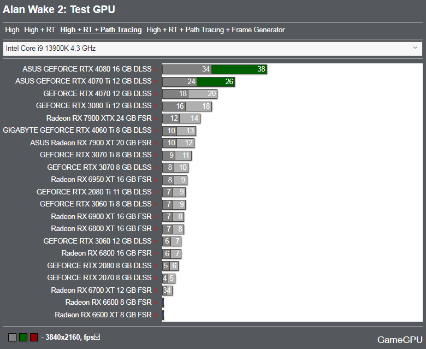Open the Intel Core i9 13900K CPU dropdown

[x=213, y=49]
